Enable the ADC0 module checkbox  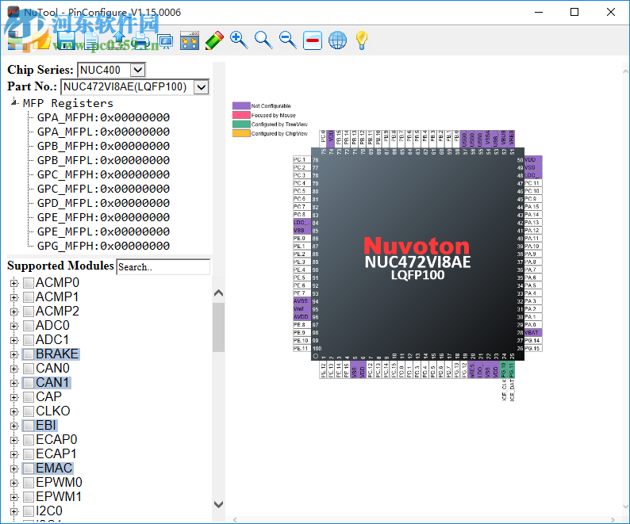pyautogui.click(x=28, y=326)
